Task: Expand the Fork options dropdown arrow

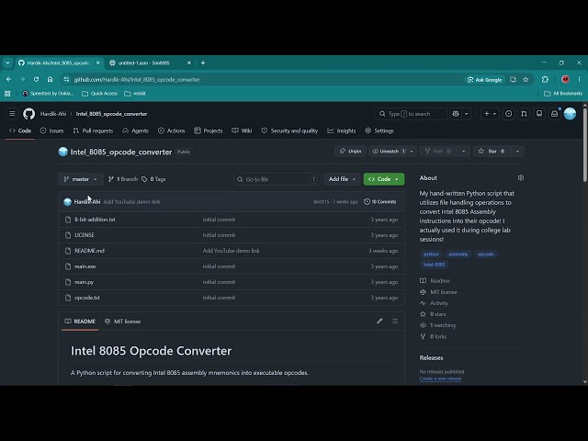Action: pos(463,151)
